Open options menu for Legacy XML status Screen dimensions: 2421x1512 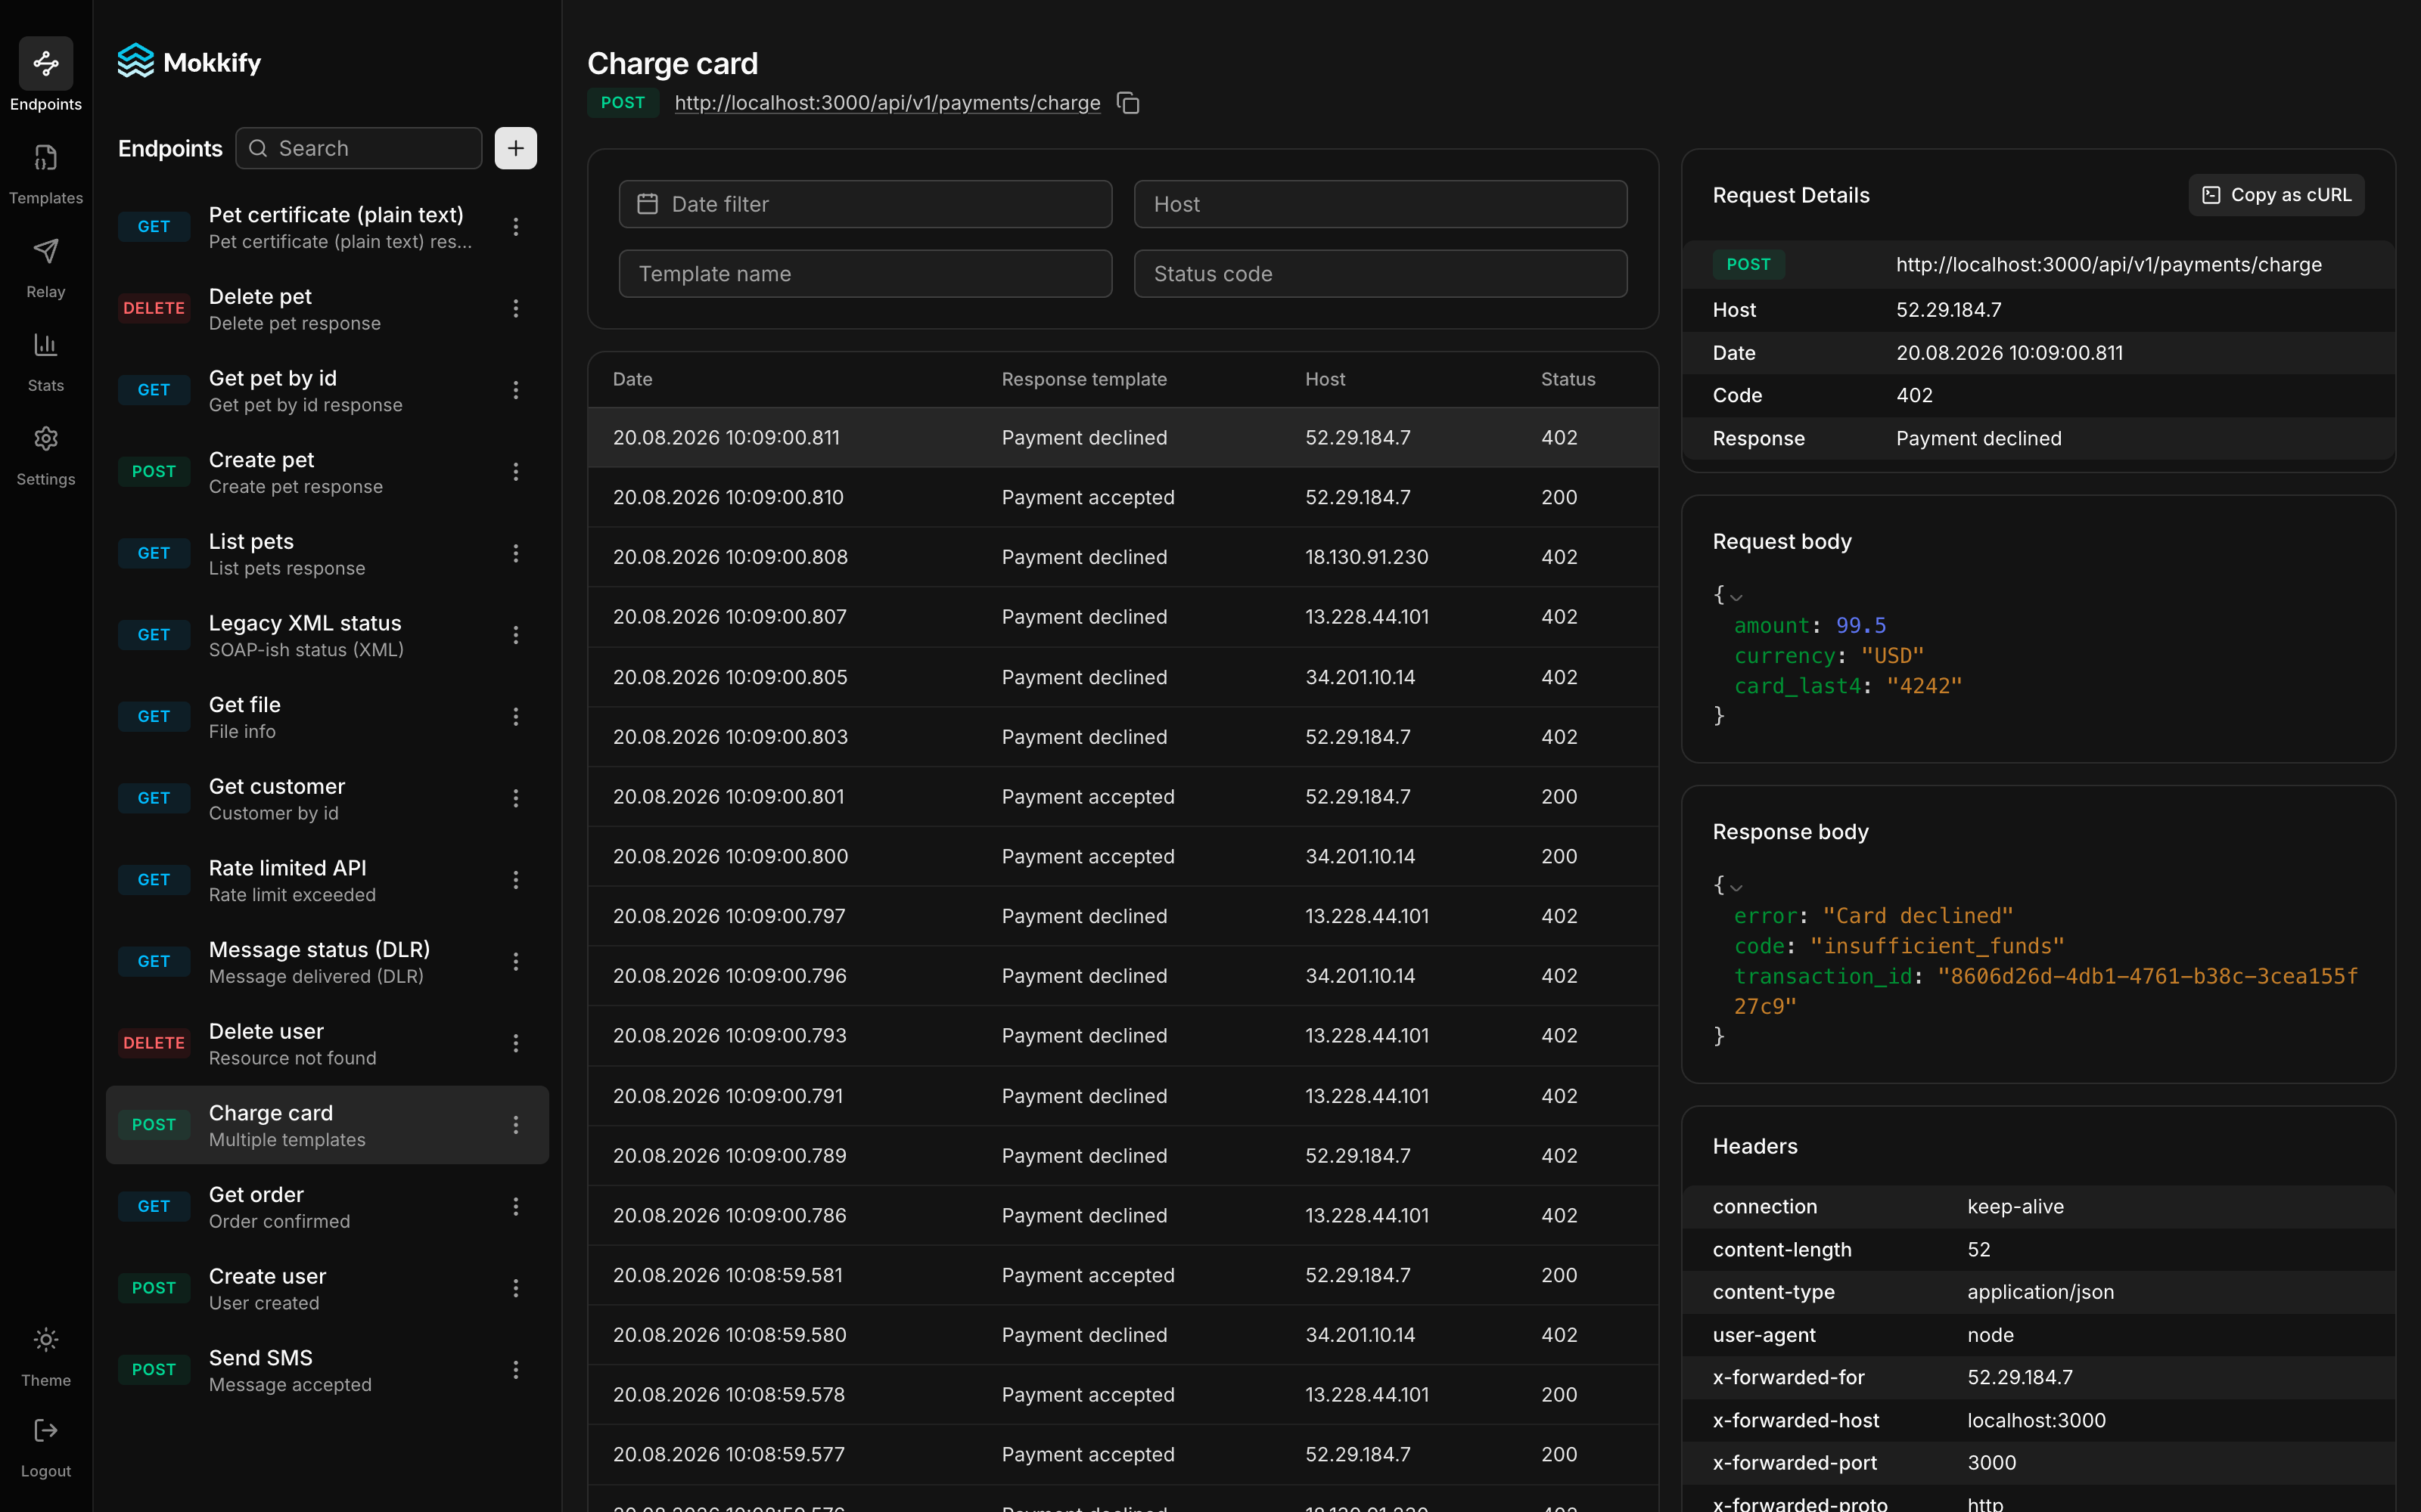coord(516,635)
